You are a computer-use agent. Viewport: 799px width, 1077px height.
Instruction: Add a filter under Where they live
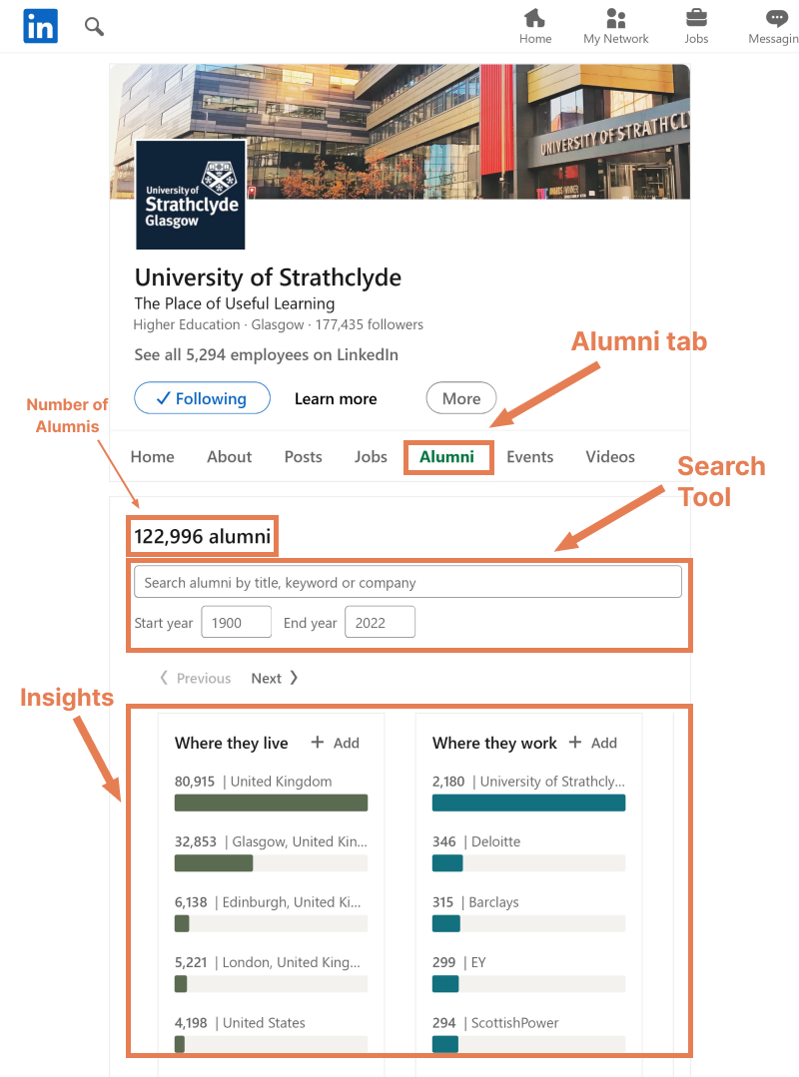pyautogui.click(x=337, y=742)
